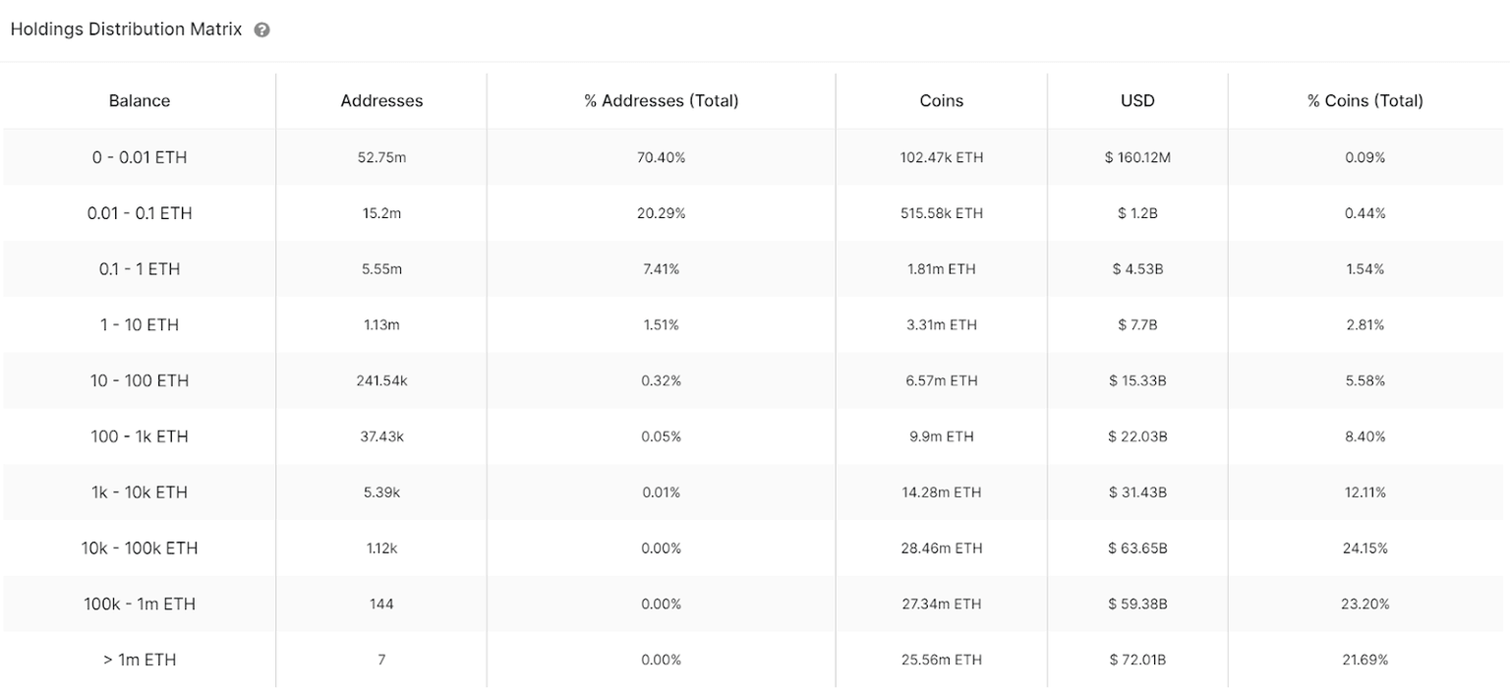Click the 1 - 10 ETH balance cell
This screenshot has width=1510, height=691.
(x=140, y=324)
